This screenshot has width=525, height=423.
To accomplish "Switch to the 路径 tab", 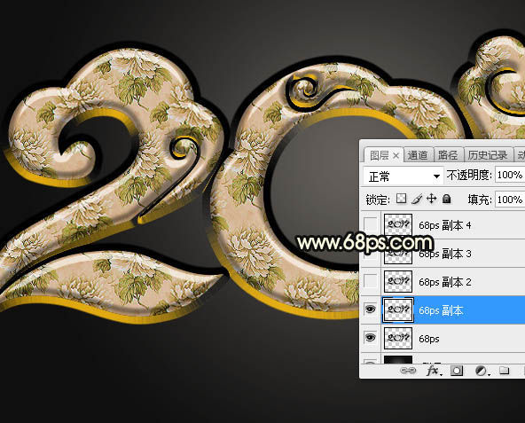I will [448, 155].
